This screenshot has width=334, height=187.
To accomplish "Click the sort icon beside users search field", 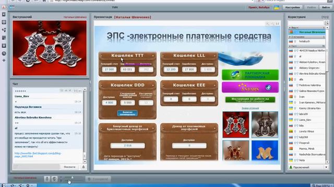I will (326, 23).
